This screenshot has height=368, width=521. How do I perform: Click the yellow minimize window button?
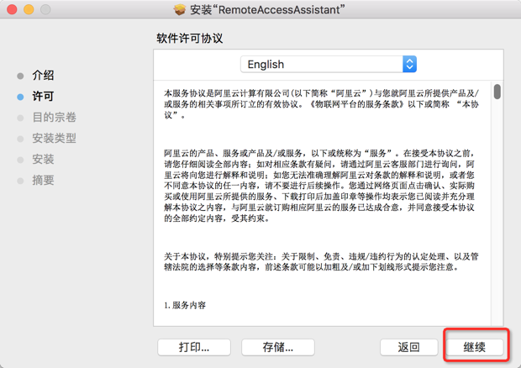[29, 9]
